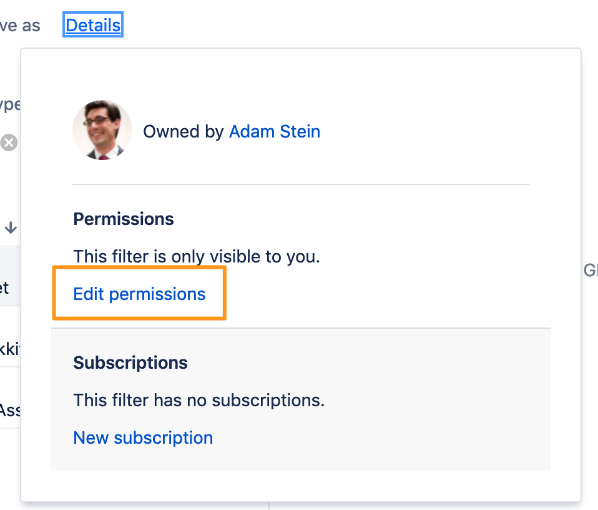Click the down arrow sort icon

point(11,227)
